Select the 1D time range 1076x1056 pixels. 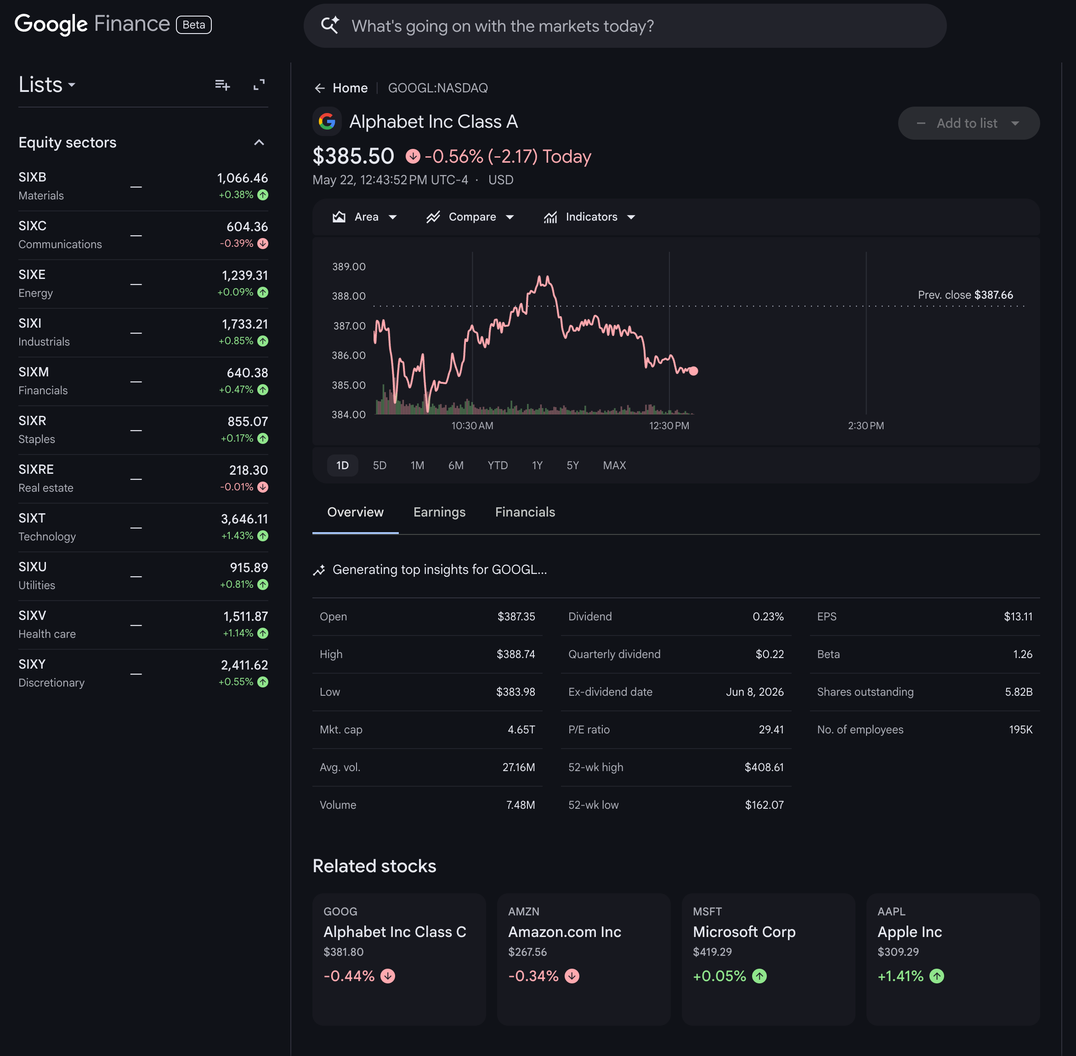(x=342, y=466)
